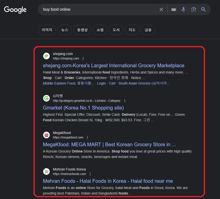Image resolution: width=220 pixels, height=199 pixels.
Task: Click the MegaKfood basket favicon
Action: [46, 135]
